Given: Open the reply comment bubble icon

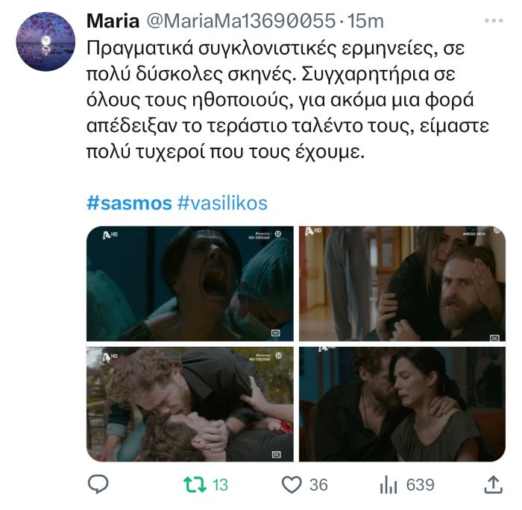Looking at the screenshot, I should pyautogui.click(x=98, y=485).
